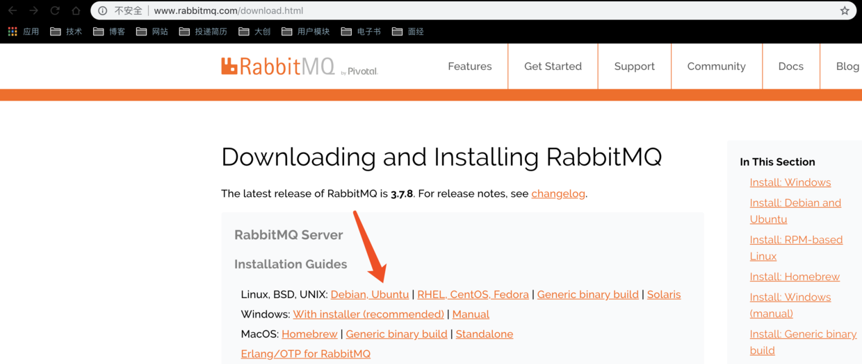Open Linux Generic binary build link
Image resolution: width=862 pixels, height=364 pixels.
[x=588, y=295]
